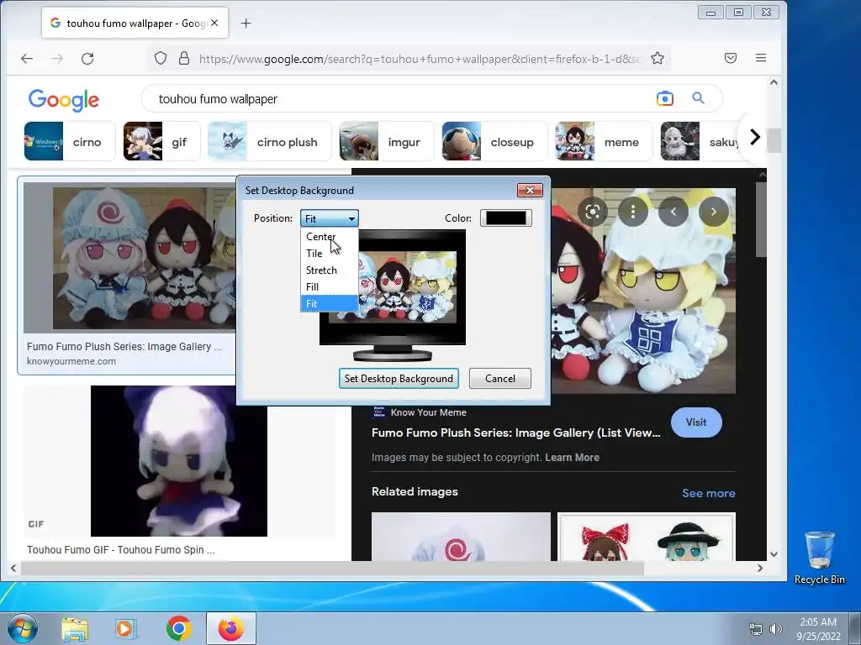Show previous image in preview panel
The width and height of the screenshot is (861, 645).
[x=673, y=212]
